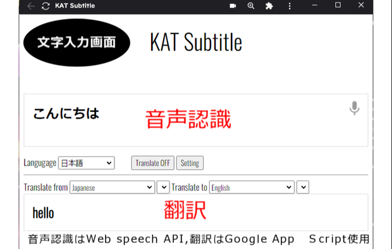Click the camera icon in title bar
Image resolution: width=392 pixels, height=249 pixels.
click(x=233, y=6)
